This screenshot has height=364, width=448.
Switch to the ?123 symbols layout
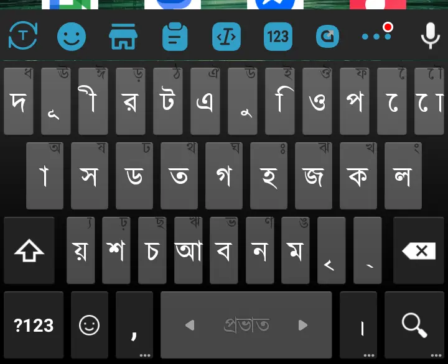pos(34,325)
